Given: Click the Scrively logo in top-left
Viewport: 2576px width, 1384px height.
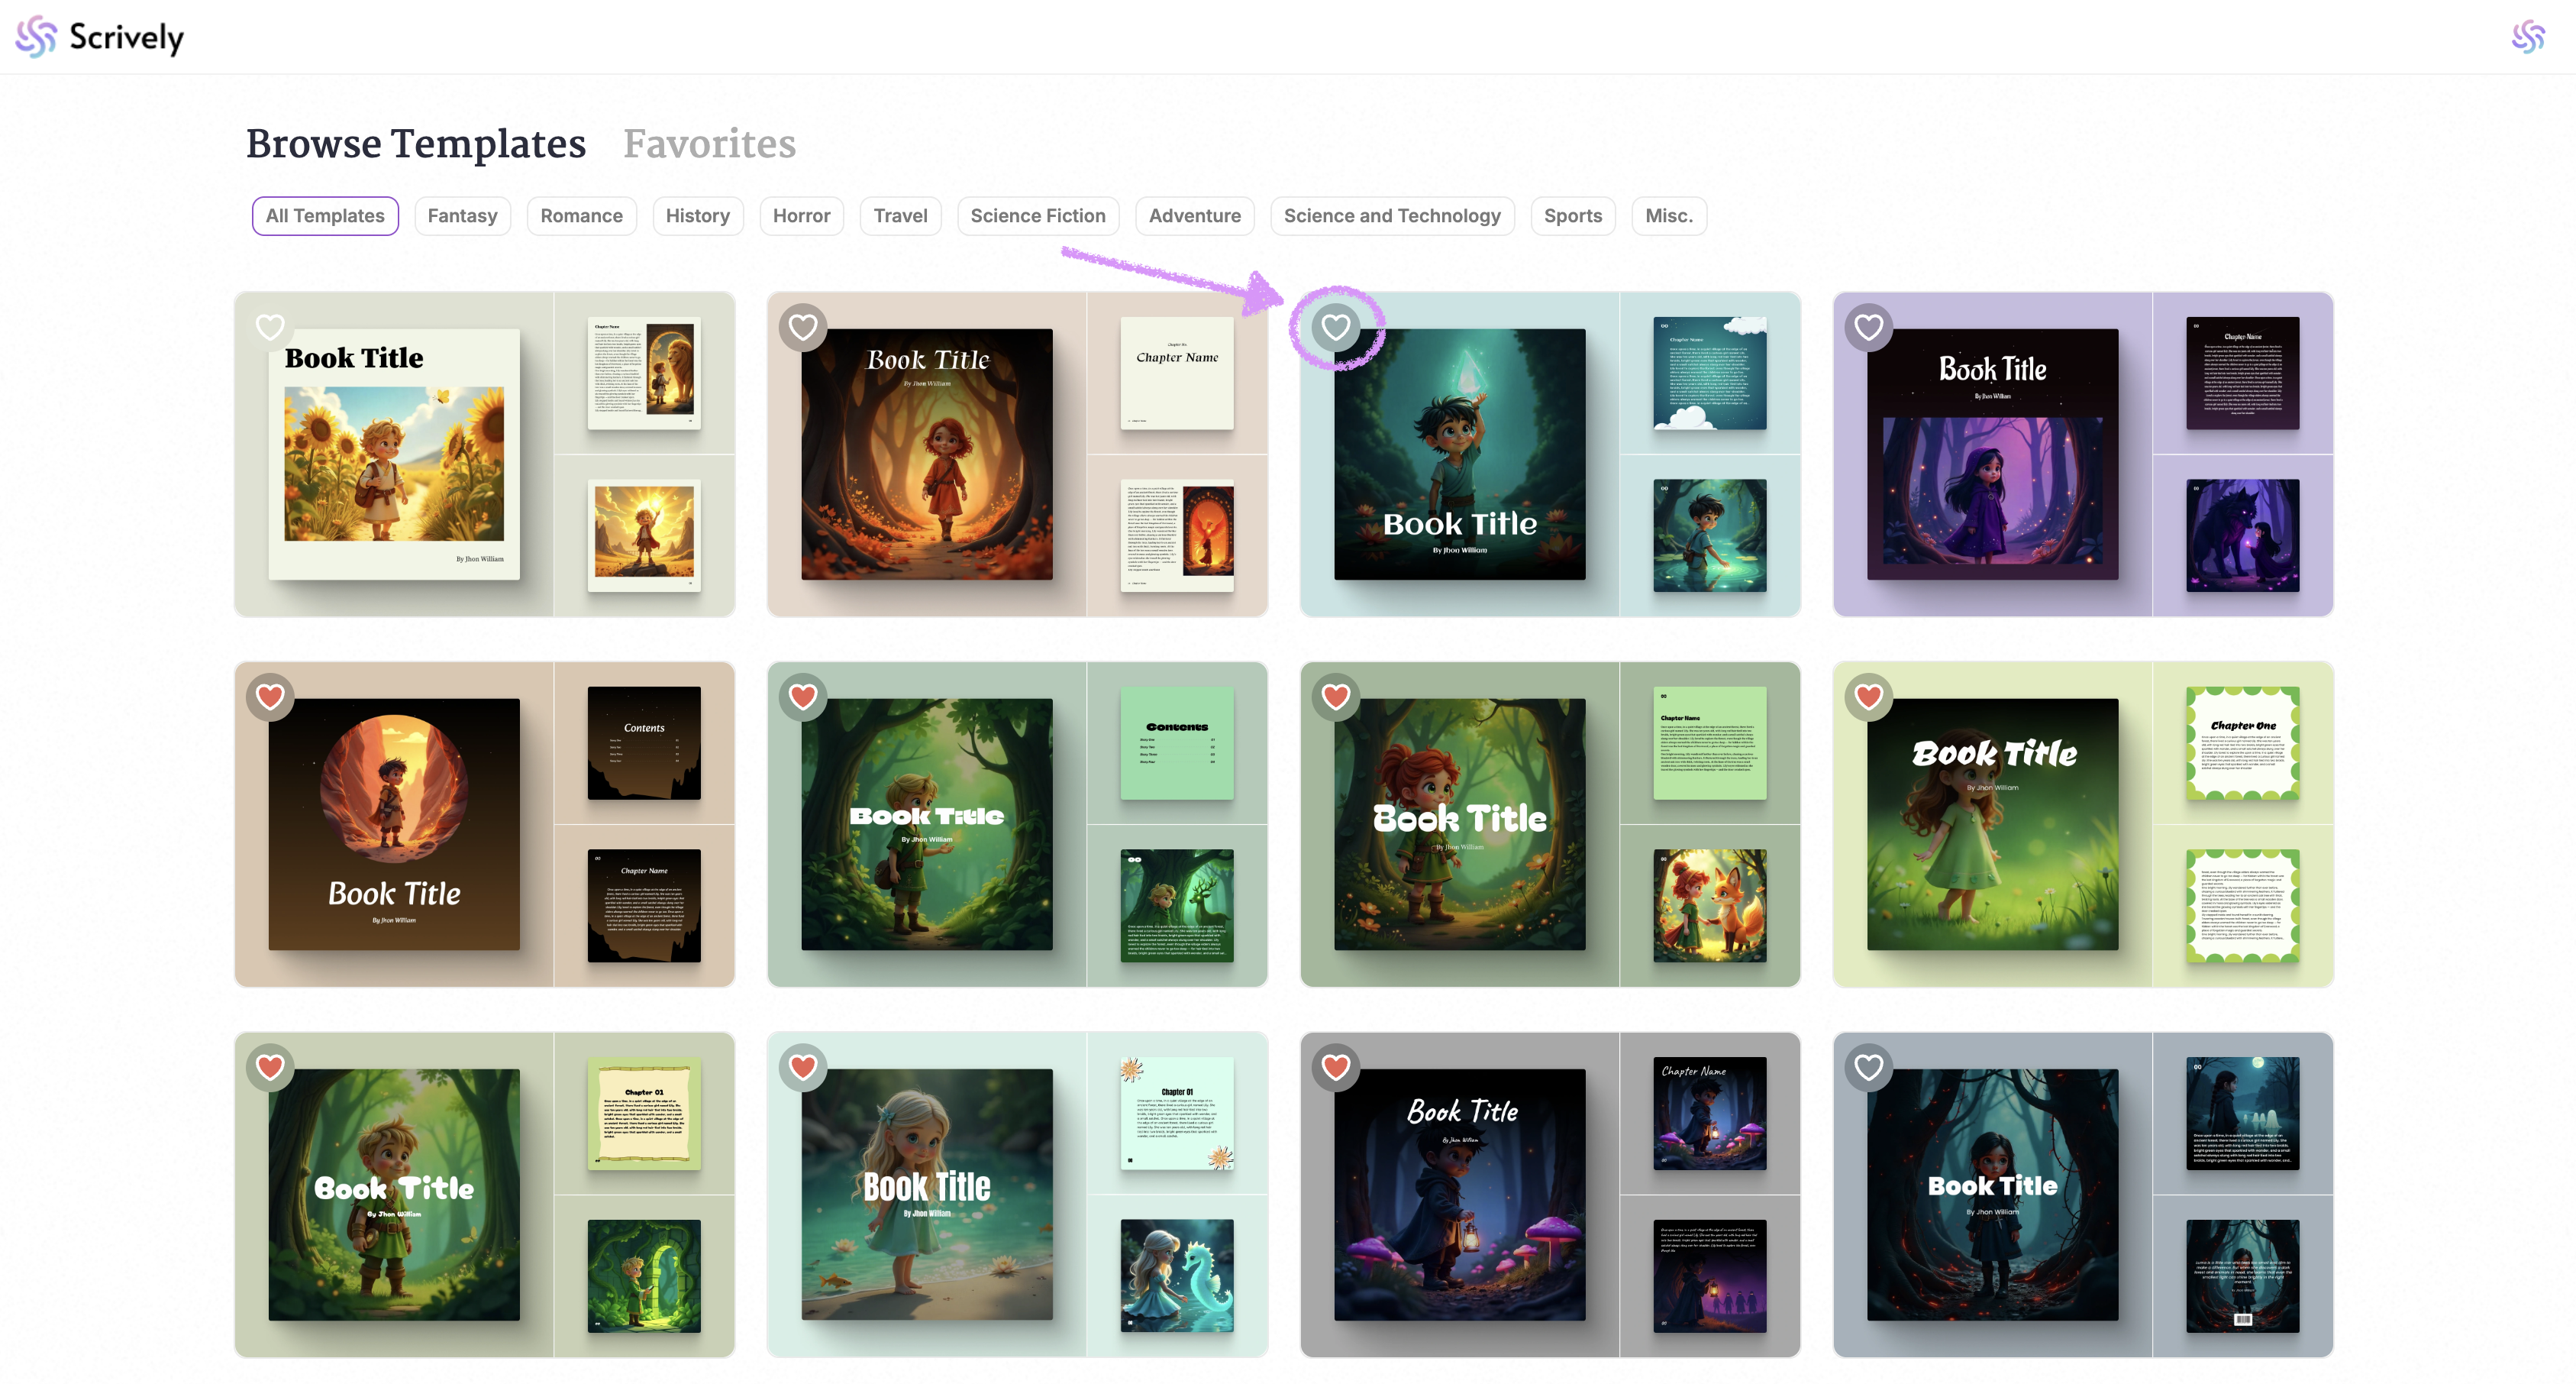Looking at the screenshot, I should pos(100,37).
